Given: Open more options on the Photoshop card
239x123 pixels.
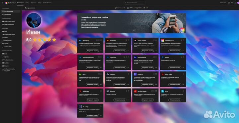Looking at the screenshot, I should pyautogui.click(x=101, y=51).
